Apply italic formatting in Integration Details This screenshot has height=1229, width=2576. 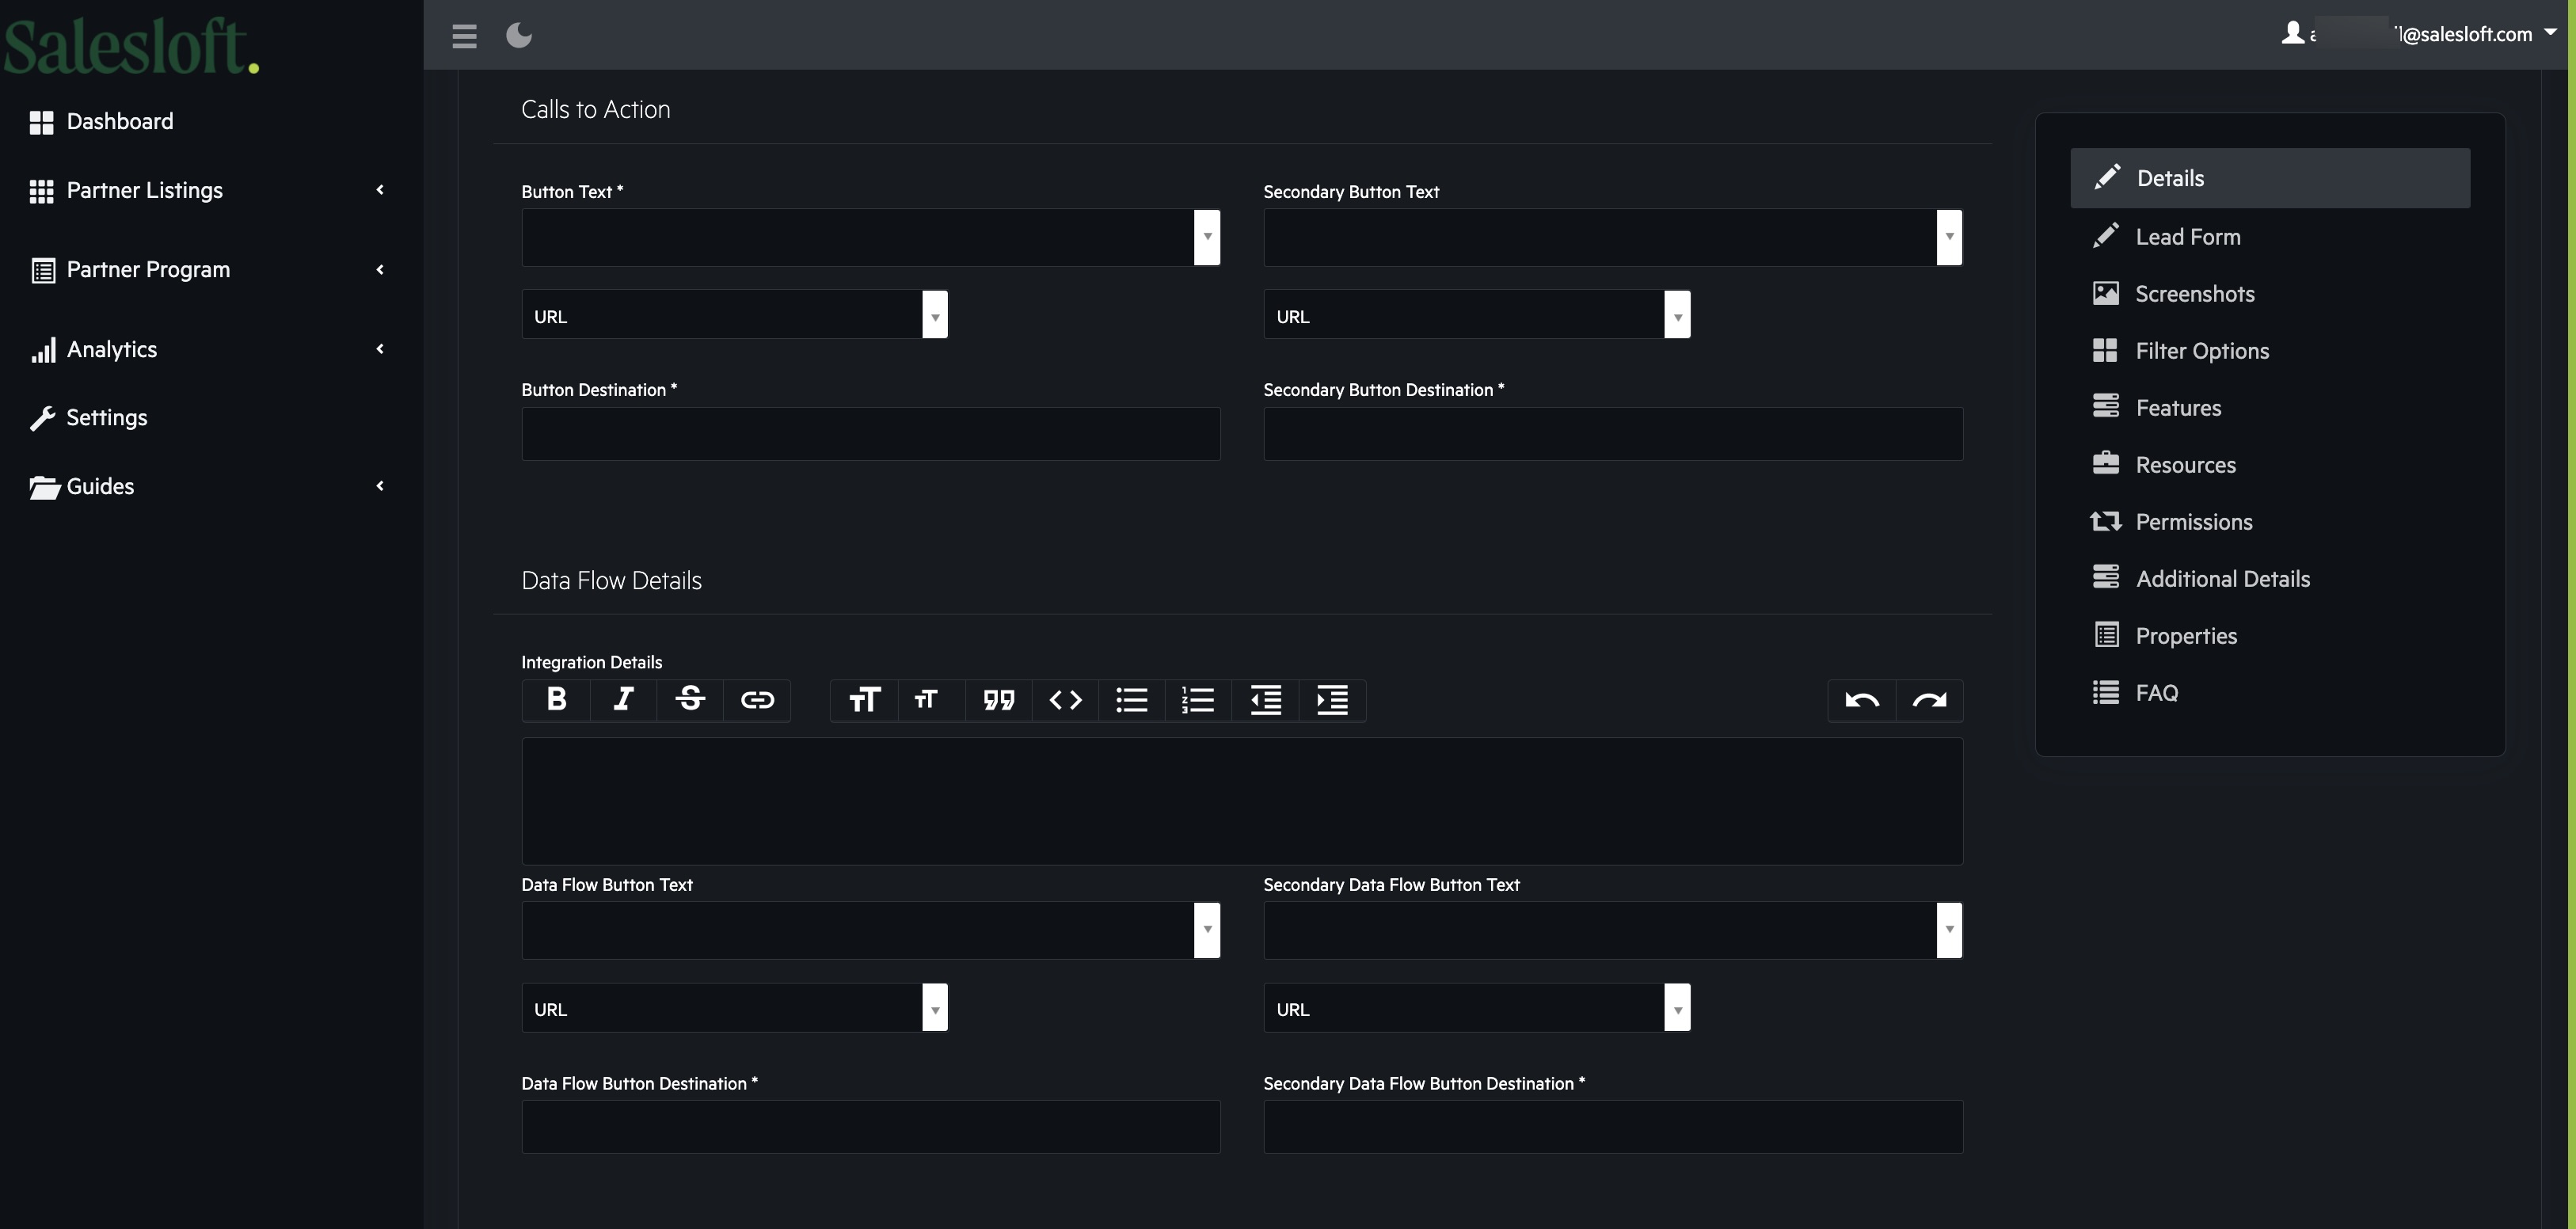pos(623,700)
